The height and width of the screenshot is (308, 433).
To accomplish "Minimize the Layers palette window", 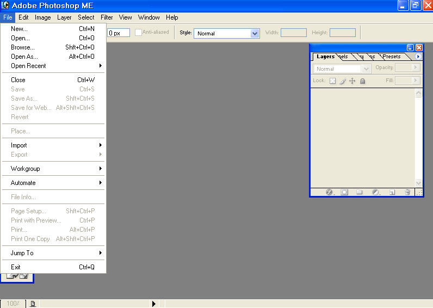I will point(410,47).
